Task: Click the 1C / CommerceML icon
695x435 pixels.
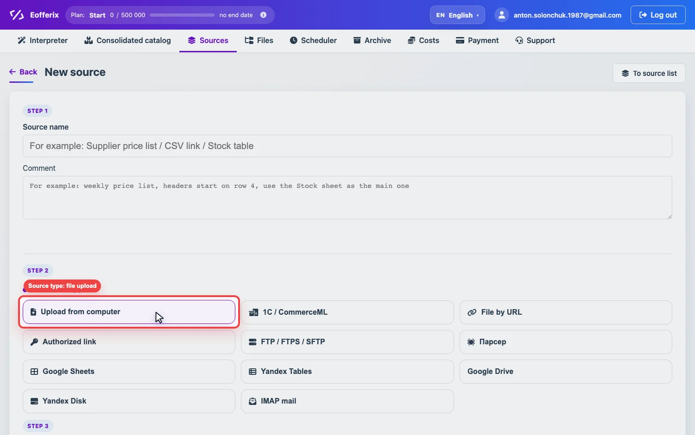Action: pos(253,312)
